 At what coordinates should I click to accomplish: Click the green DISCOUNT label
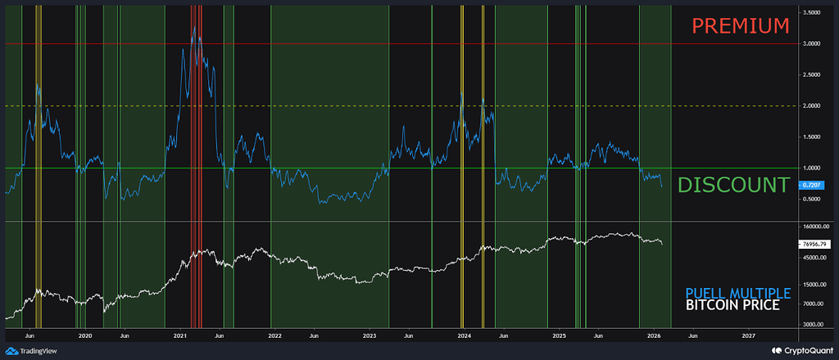[x=732, y=186]
